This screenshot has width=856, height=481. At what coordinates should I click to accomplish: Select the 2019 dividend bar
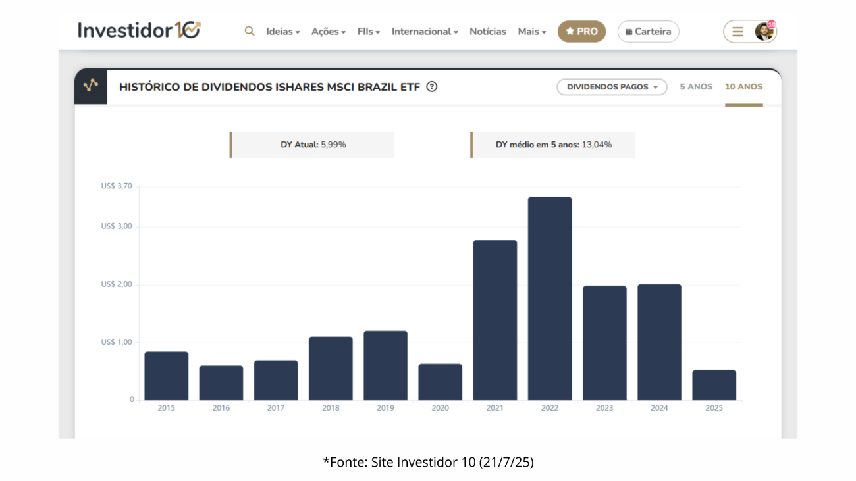tap(385, 365)
